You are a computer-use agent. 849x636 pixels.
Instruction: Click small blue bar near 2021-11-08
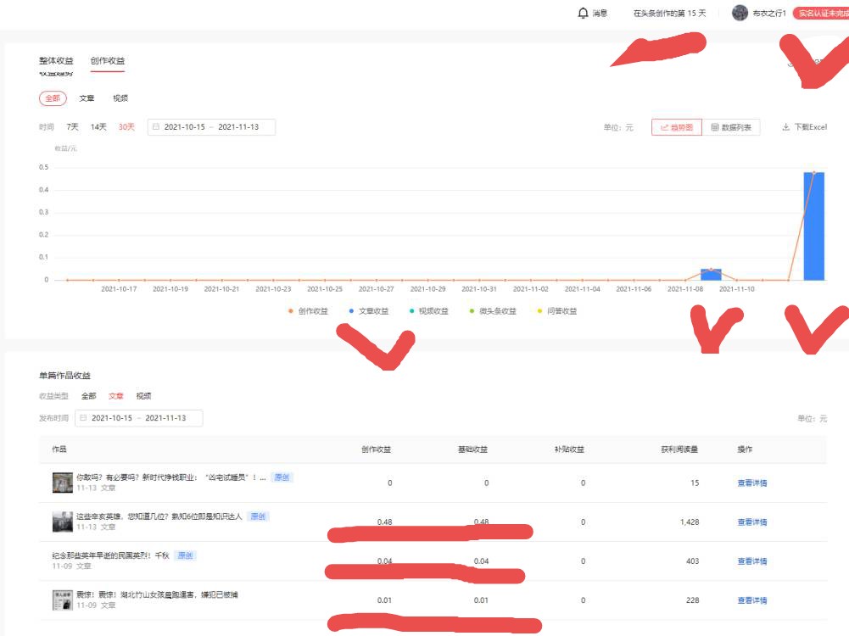click(711, 275)
